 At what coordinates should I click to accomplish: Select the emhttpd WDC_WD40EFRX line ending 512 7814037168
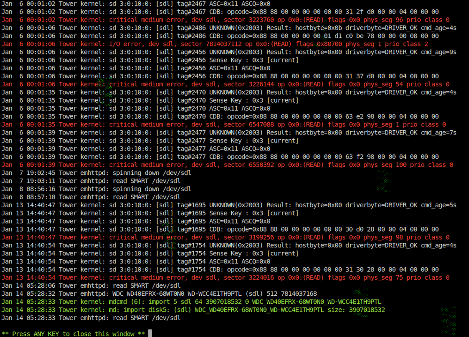[159, 293]
